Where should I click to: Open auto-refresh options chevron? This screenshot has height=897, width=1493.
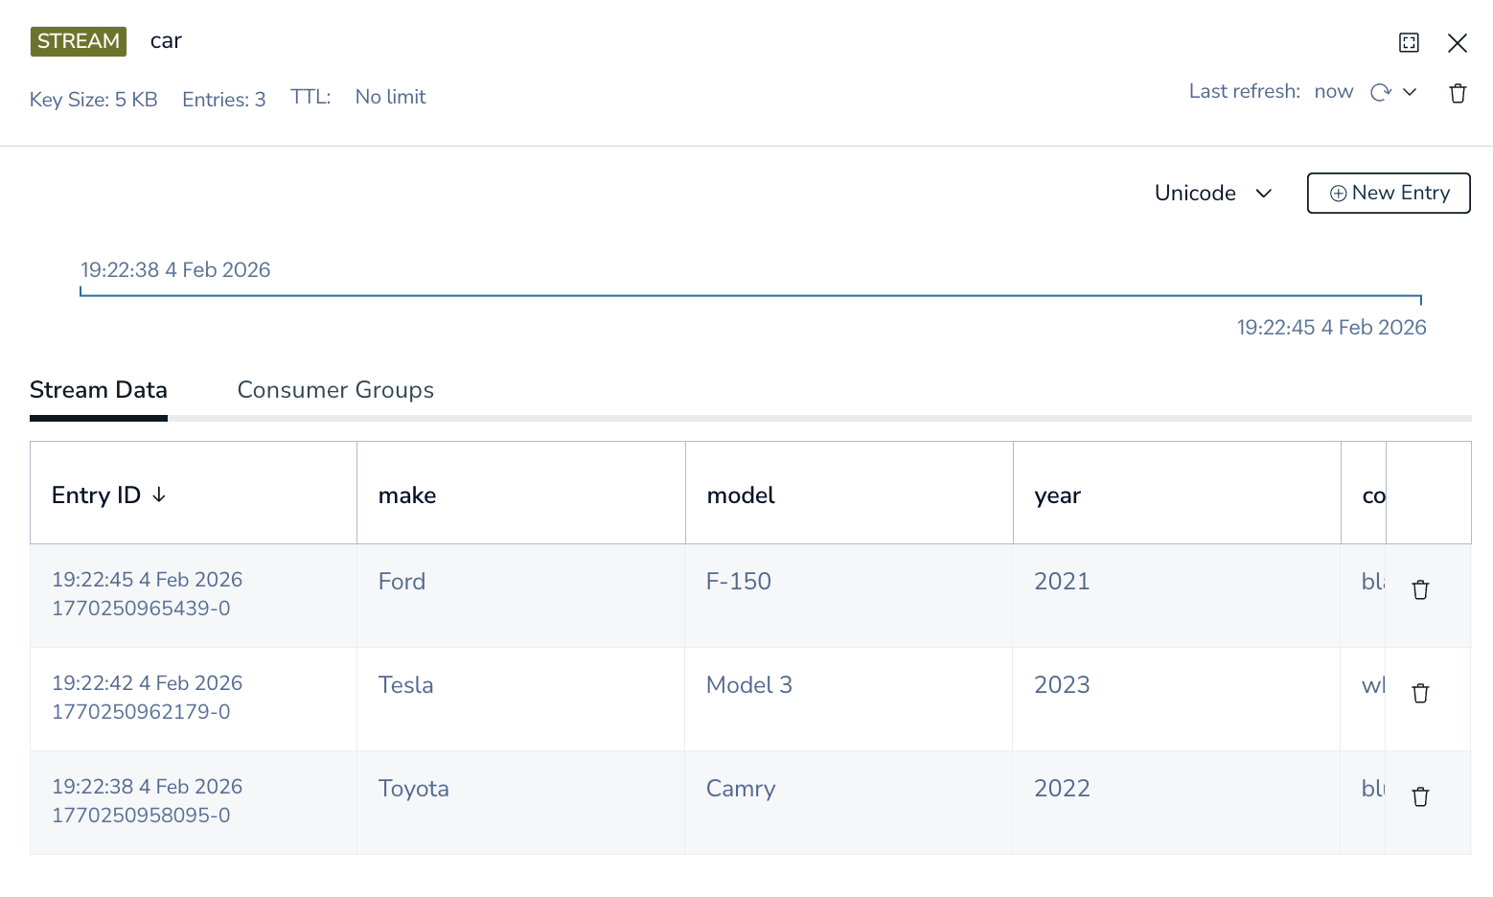pos(1410,92)
